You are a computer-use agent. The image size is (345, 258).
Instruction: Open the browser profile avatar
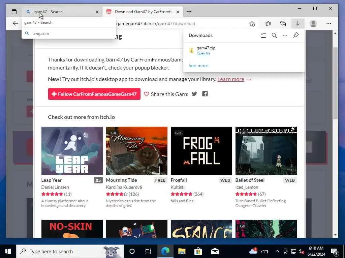[313, 24]
